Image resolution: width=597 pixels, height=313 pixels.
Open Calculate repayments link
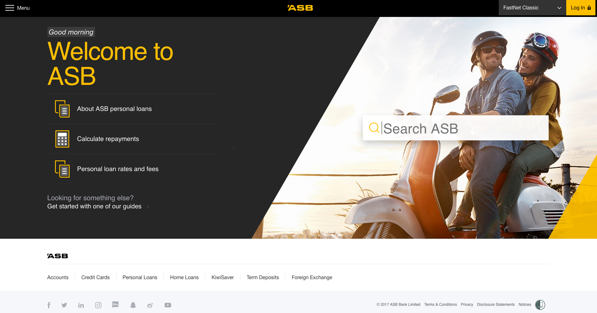(108, 139)
